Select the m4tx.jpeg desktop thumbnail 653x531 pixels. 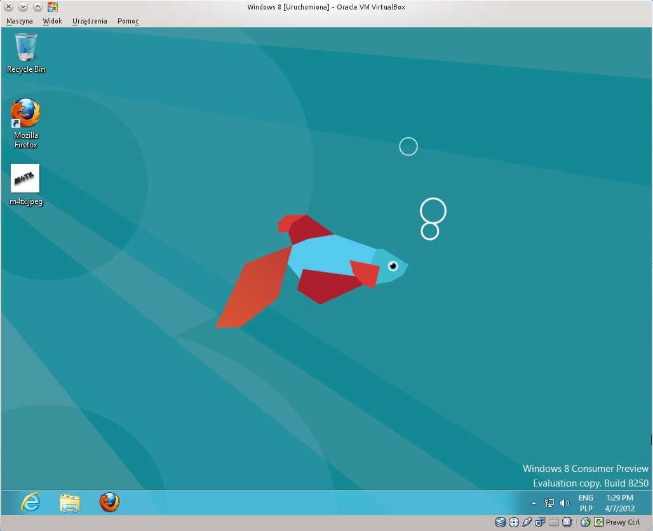(x=25, y=178)
